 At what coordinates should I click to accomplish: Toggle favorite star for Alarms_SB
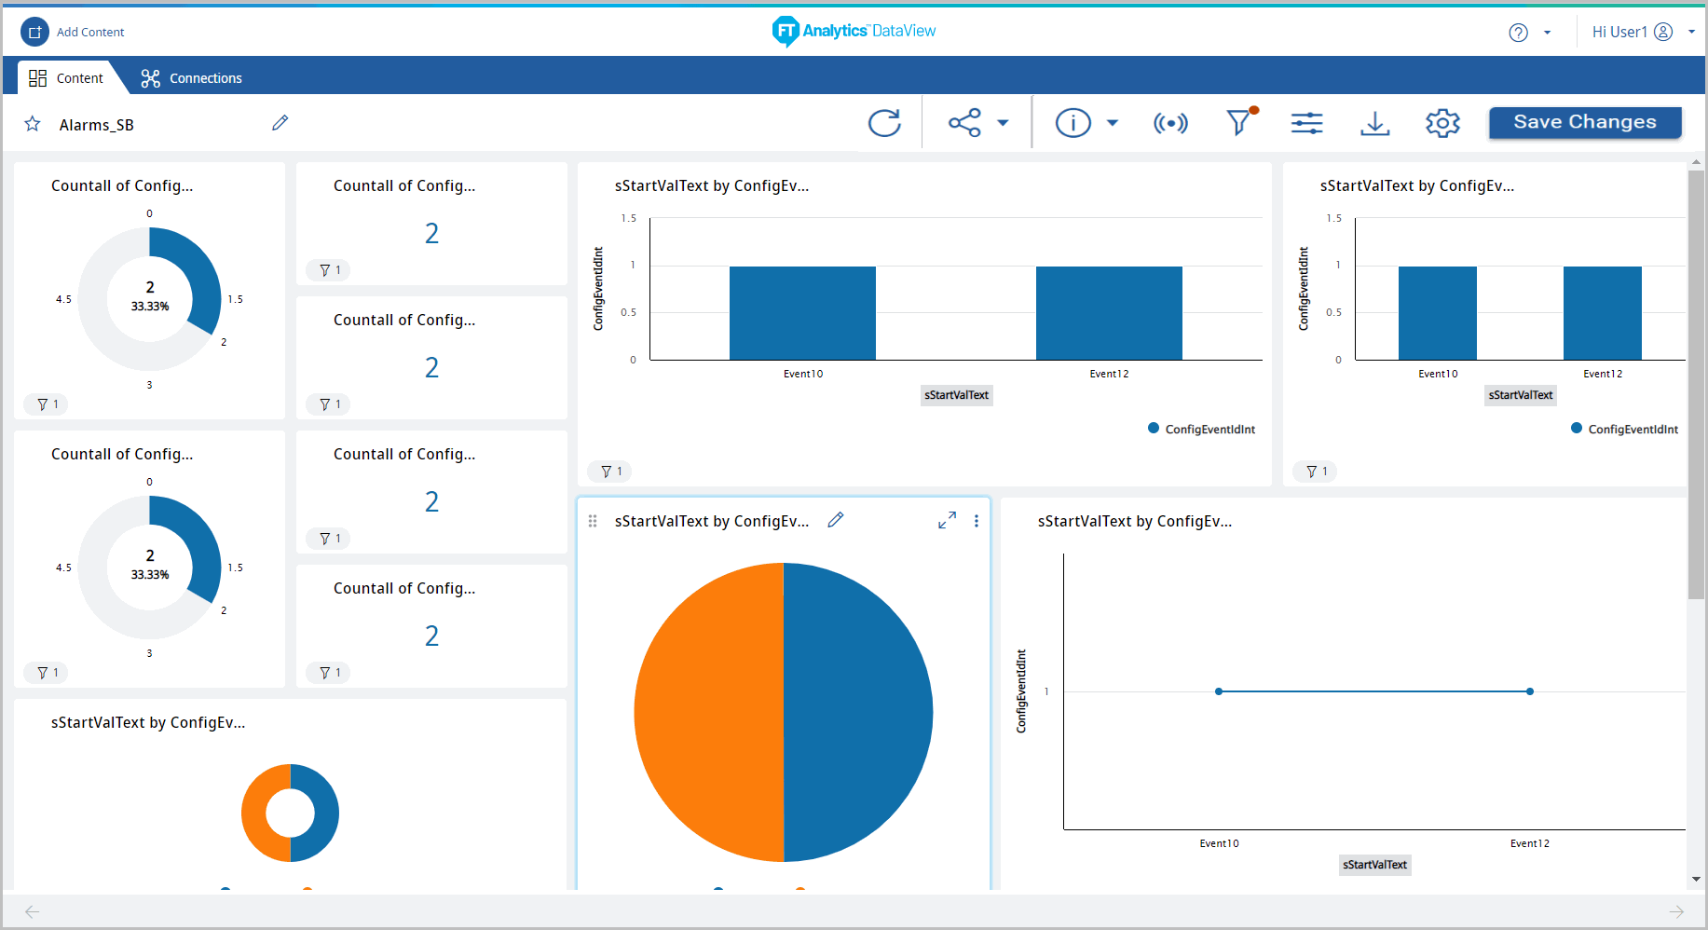click(x=33, y=124)
